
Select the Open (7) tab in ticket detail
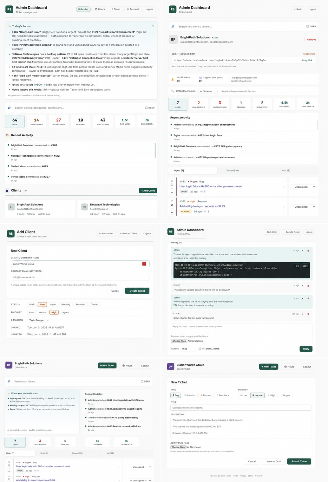click(x=193, y=171)
